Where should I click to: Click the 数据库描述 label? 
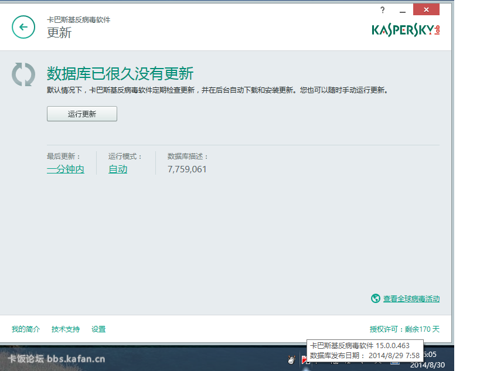[x=188, y=156]
